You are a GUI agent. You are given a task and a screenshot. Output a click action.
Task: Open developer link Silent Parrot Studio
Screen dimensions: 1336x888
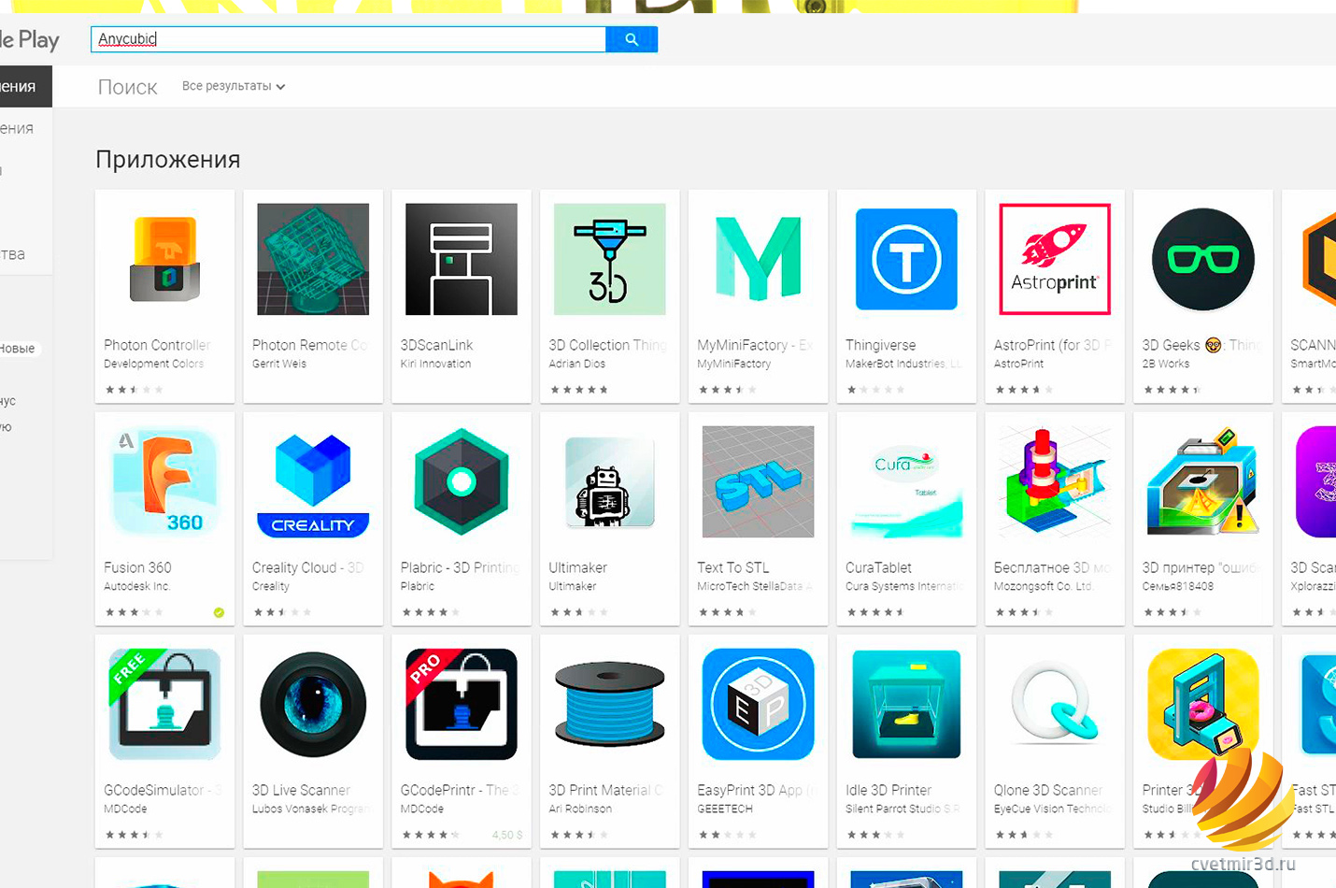click(903, 809)
